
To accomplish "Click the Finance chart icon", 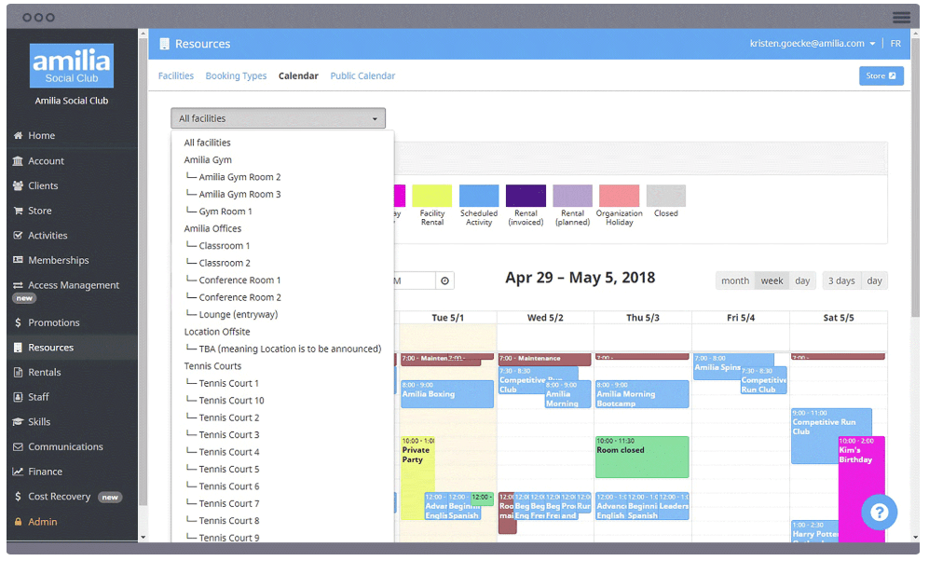I will point(18,472).
